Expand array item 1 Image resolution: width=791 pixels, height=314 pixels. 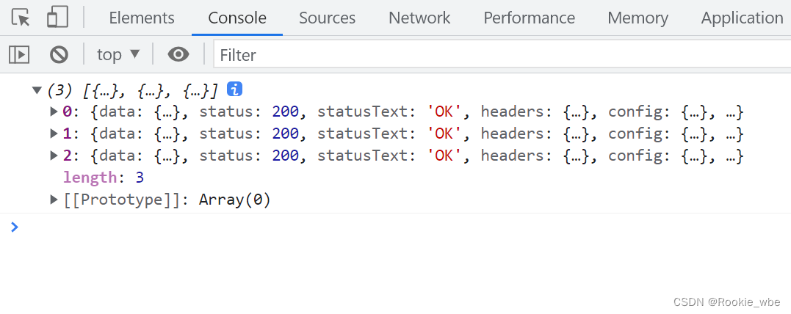pos(54,134)
